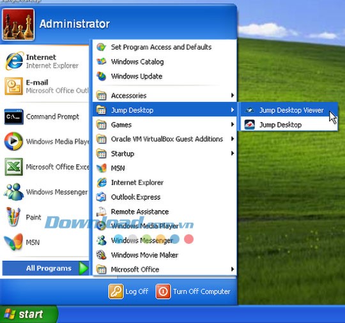Click Internet Explorer icon in programs list
345x323 pixels.
click(x=102, y=183)
